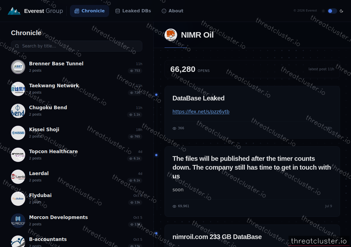The width and height of the screenshot is (351, 247).
Task: Click the nimroil.com 233 GB DataBase post title
Action: (x=217, y=237)
